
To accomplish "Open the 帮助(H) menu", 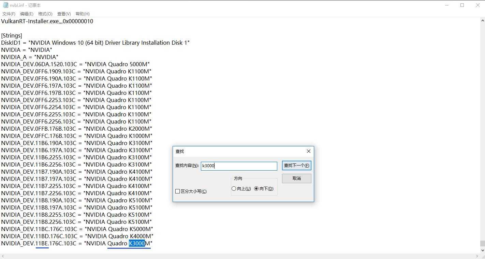I will 83,14.
